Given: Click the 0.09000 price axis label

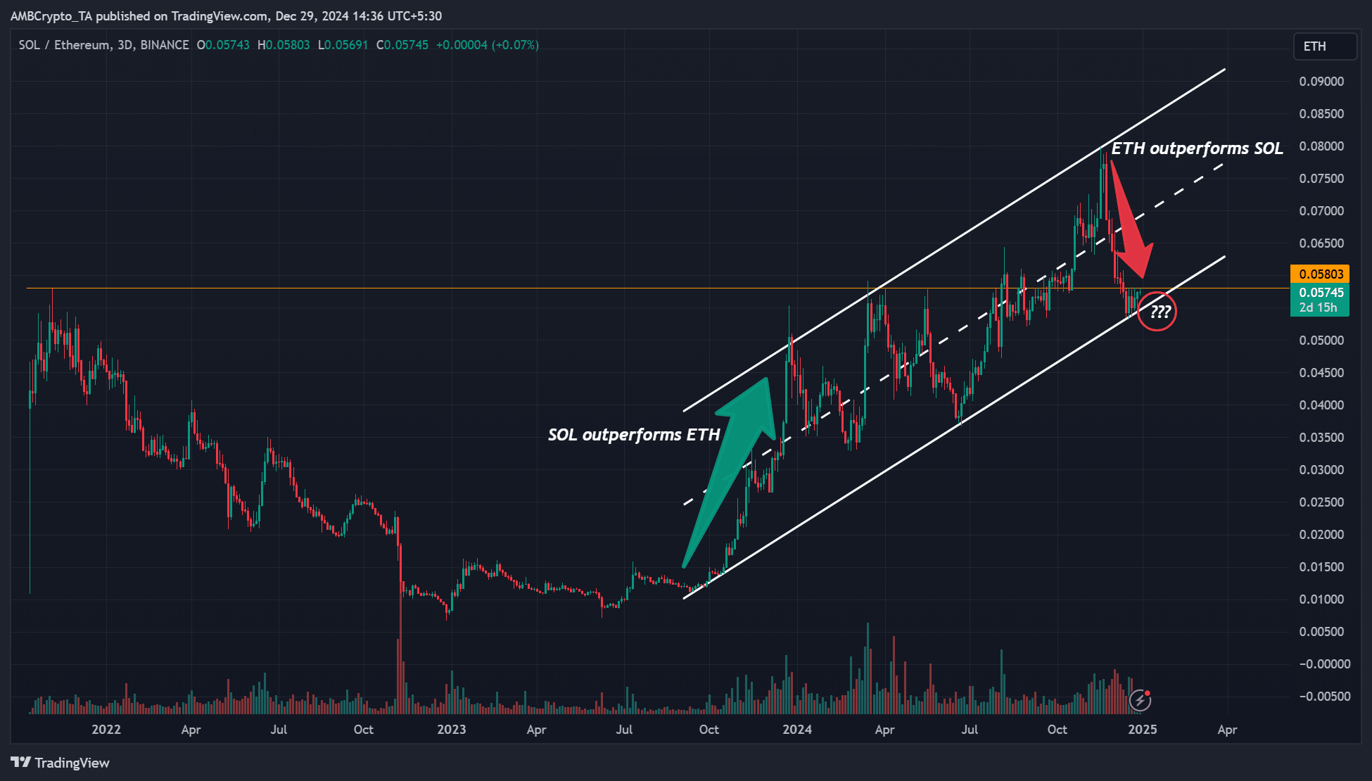Looking at the screenshot, I should pyautogui.click(x=1321, y=82).
